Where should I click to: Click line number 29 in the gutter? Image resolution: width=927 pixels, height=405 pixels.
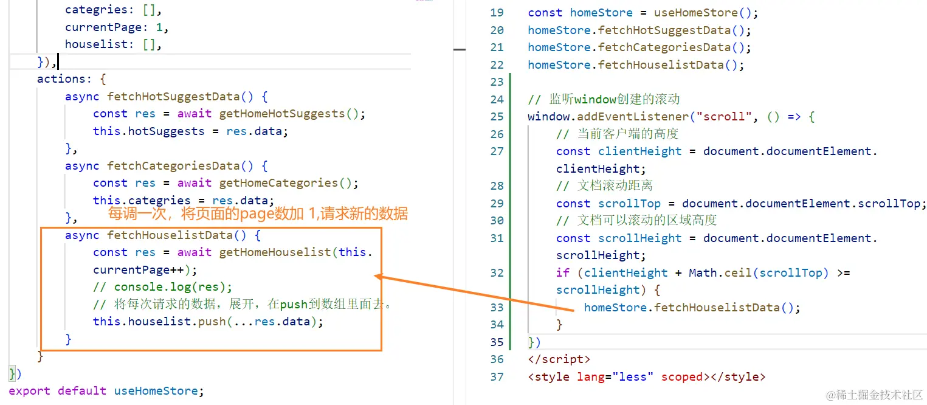pyautogui.click(x=497, y=203)
